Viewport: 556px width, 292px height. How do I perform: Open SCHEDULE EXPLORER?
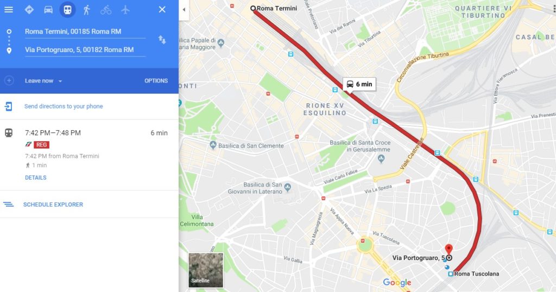[53, 205]
